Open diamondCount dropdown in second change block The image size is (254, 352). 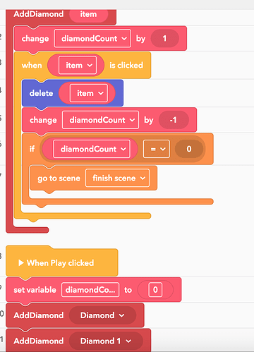pyautogui.click(x=100, y=120)
